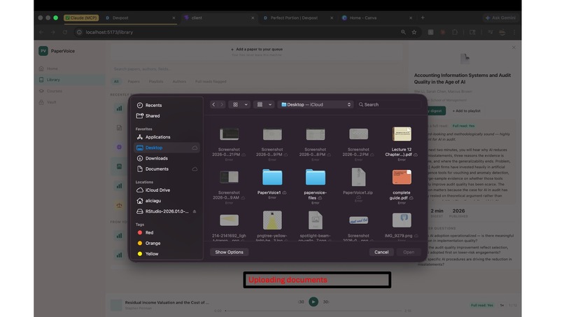The width and height of the screenshot is (564, 317).
Task: Click Add a paper to your queue
Action: [257, 49]
